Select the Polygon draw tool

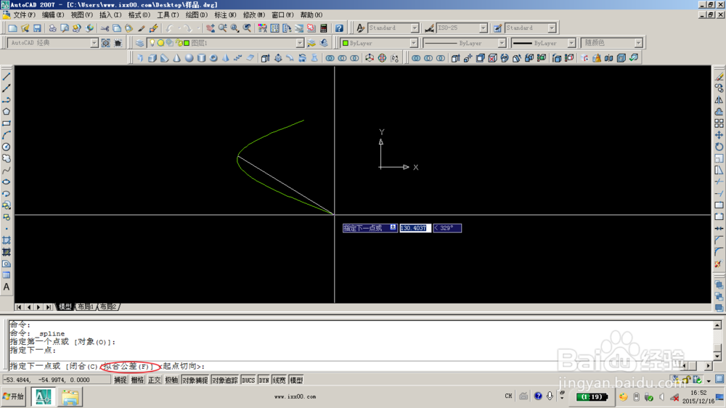(7, 112)
